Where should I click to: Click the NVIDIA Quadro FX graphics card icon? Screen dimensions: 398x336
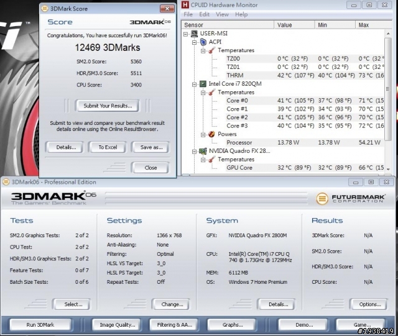(x=203, y=151)
